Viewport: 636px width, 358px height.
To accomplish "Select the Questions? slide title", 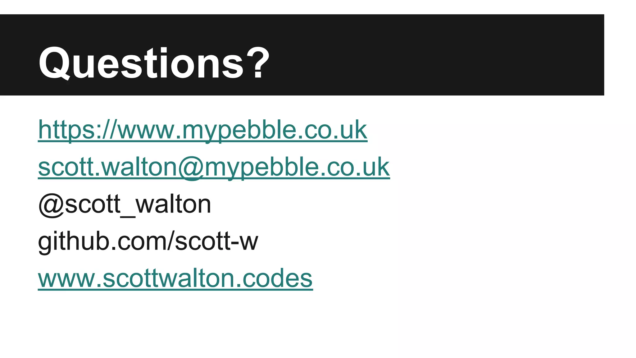I will pyautogui.click(x=154, y=63).
